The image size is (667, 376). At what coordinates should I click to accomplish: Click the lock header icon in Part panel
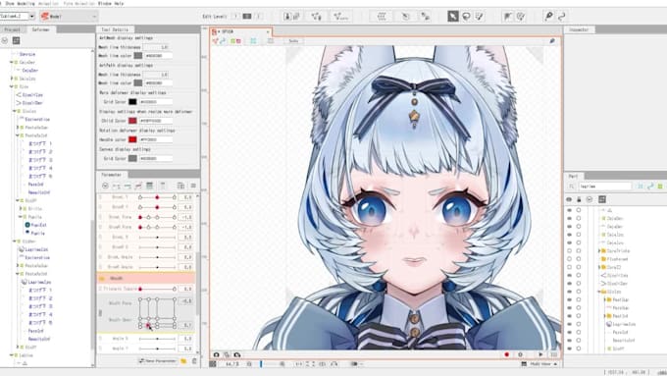tap(579, 199)
